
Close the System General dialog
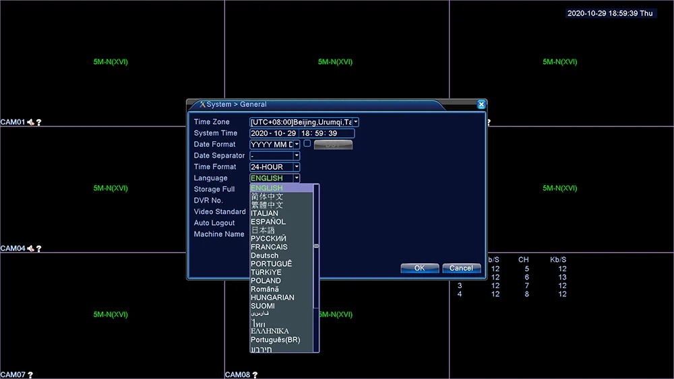click(x=481, y=104)
